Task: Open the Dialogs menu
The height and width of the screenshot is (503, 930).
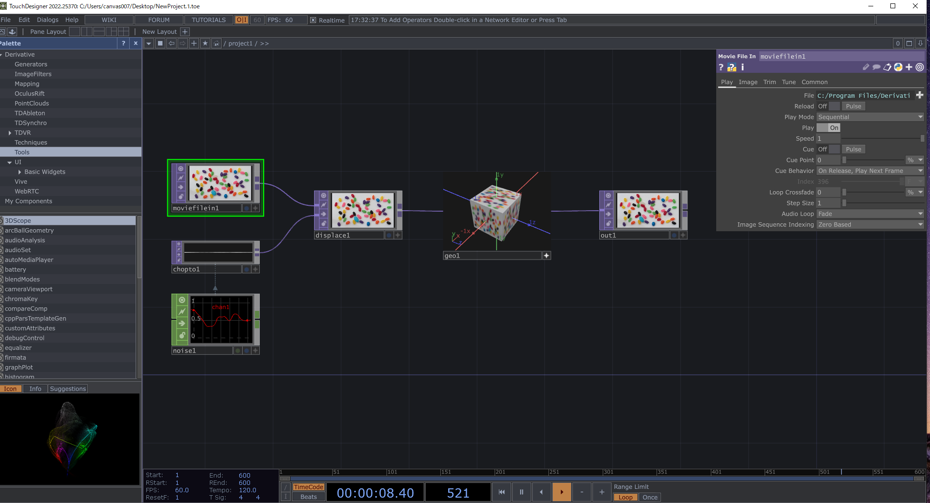Action: [x=47, y=20]
